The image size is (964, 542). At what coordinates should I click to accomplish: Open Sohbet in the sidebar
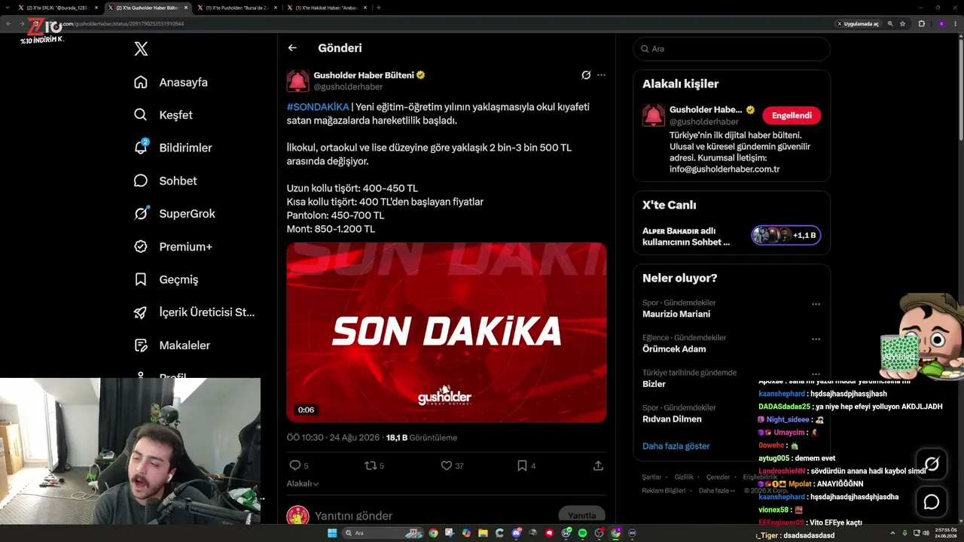[x=165, y=181]
